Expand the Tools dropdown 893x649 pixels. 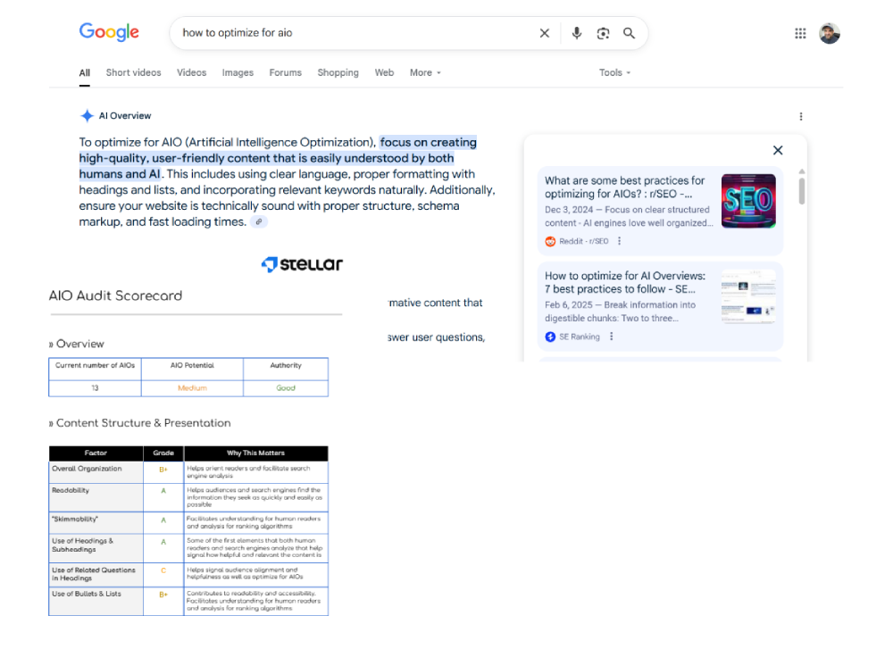click(614, 73)
